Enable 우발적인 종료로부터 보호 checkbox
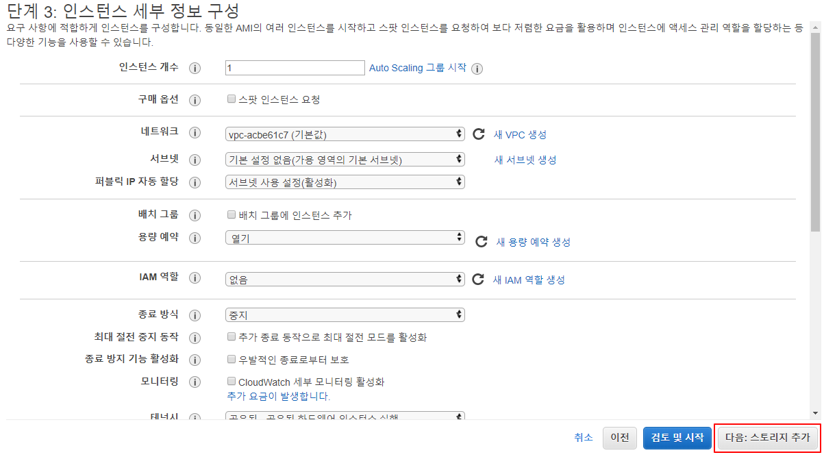 (x=232, y=359)
